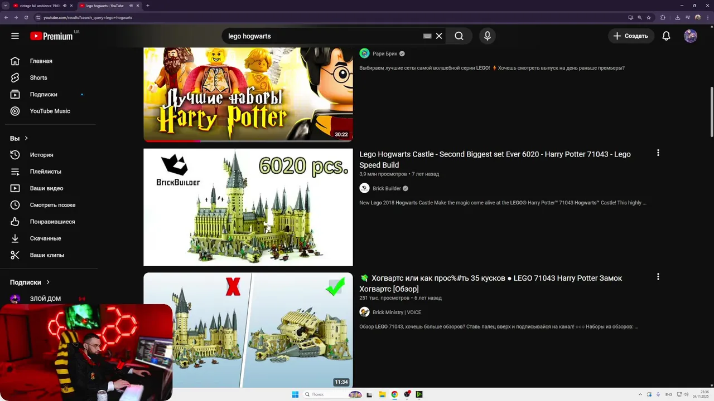
Task: Open 'Lego Hogwarts Castle - Second Biggest set' title
Action: point(495,159)
